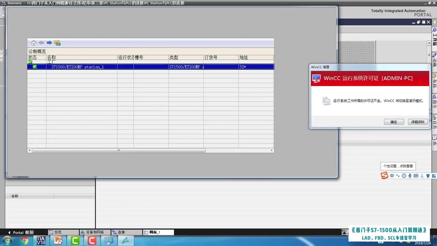Screen dimensions: 437x246
Task: Click the Sogou input method S logo
Action: click(385, 176)
